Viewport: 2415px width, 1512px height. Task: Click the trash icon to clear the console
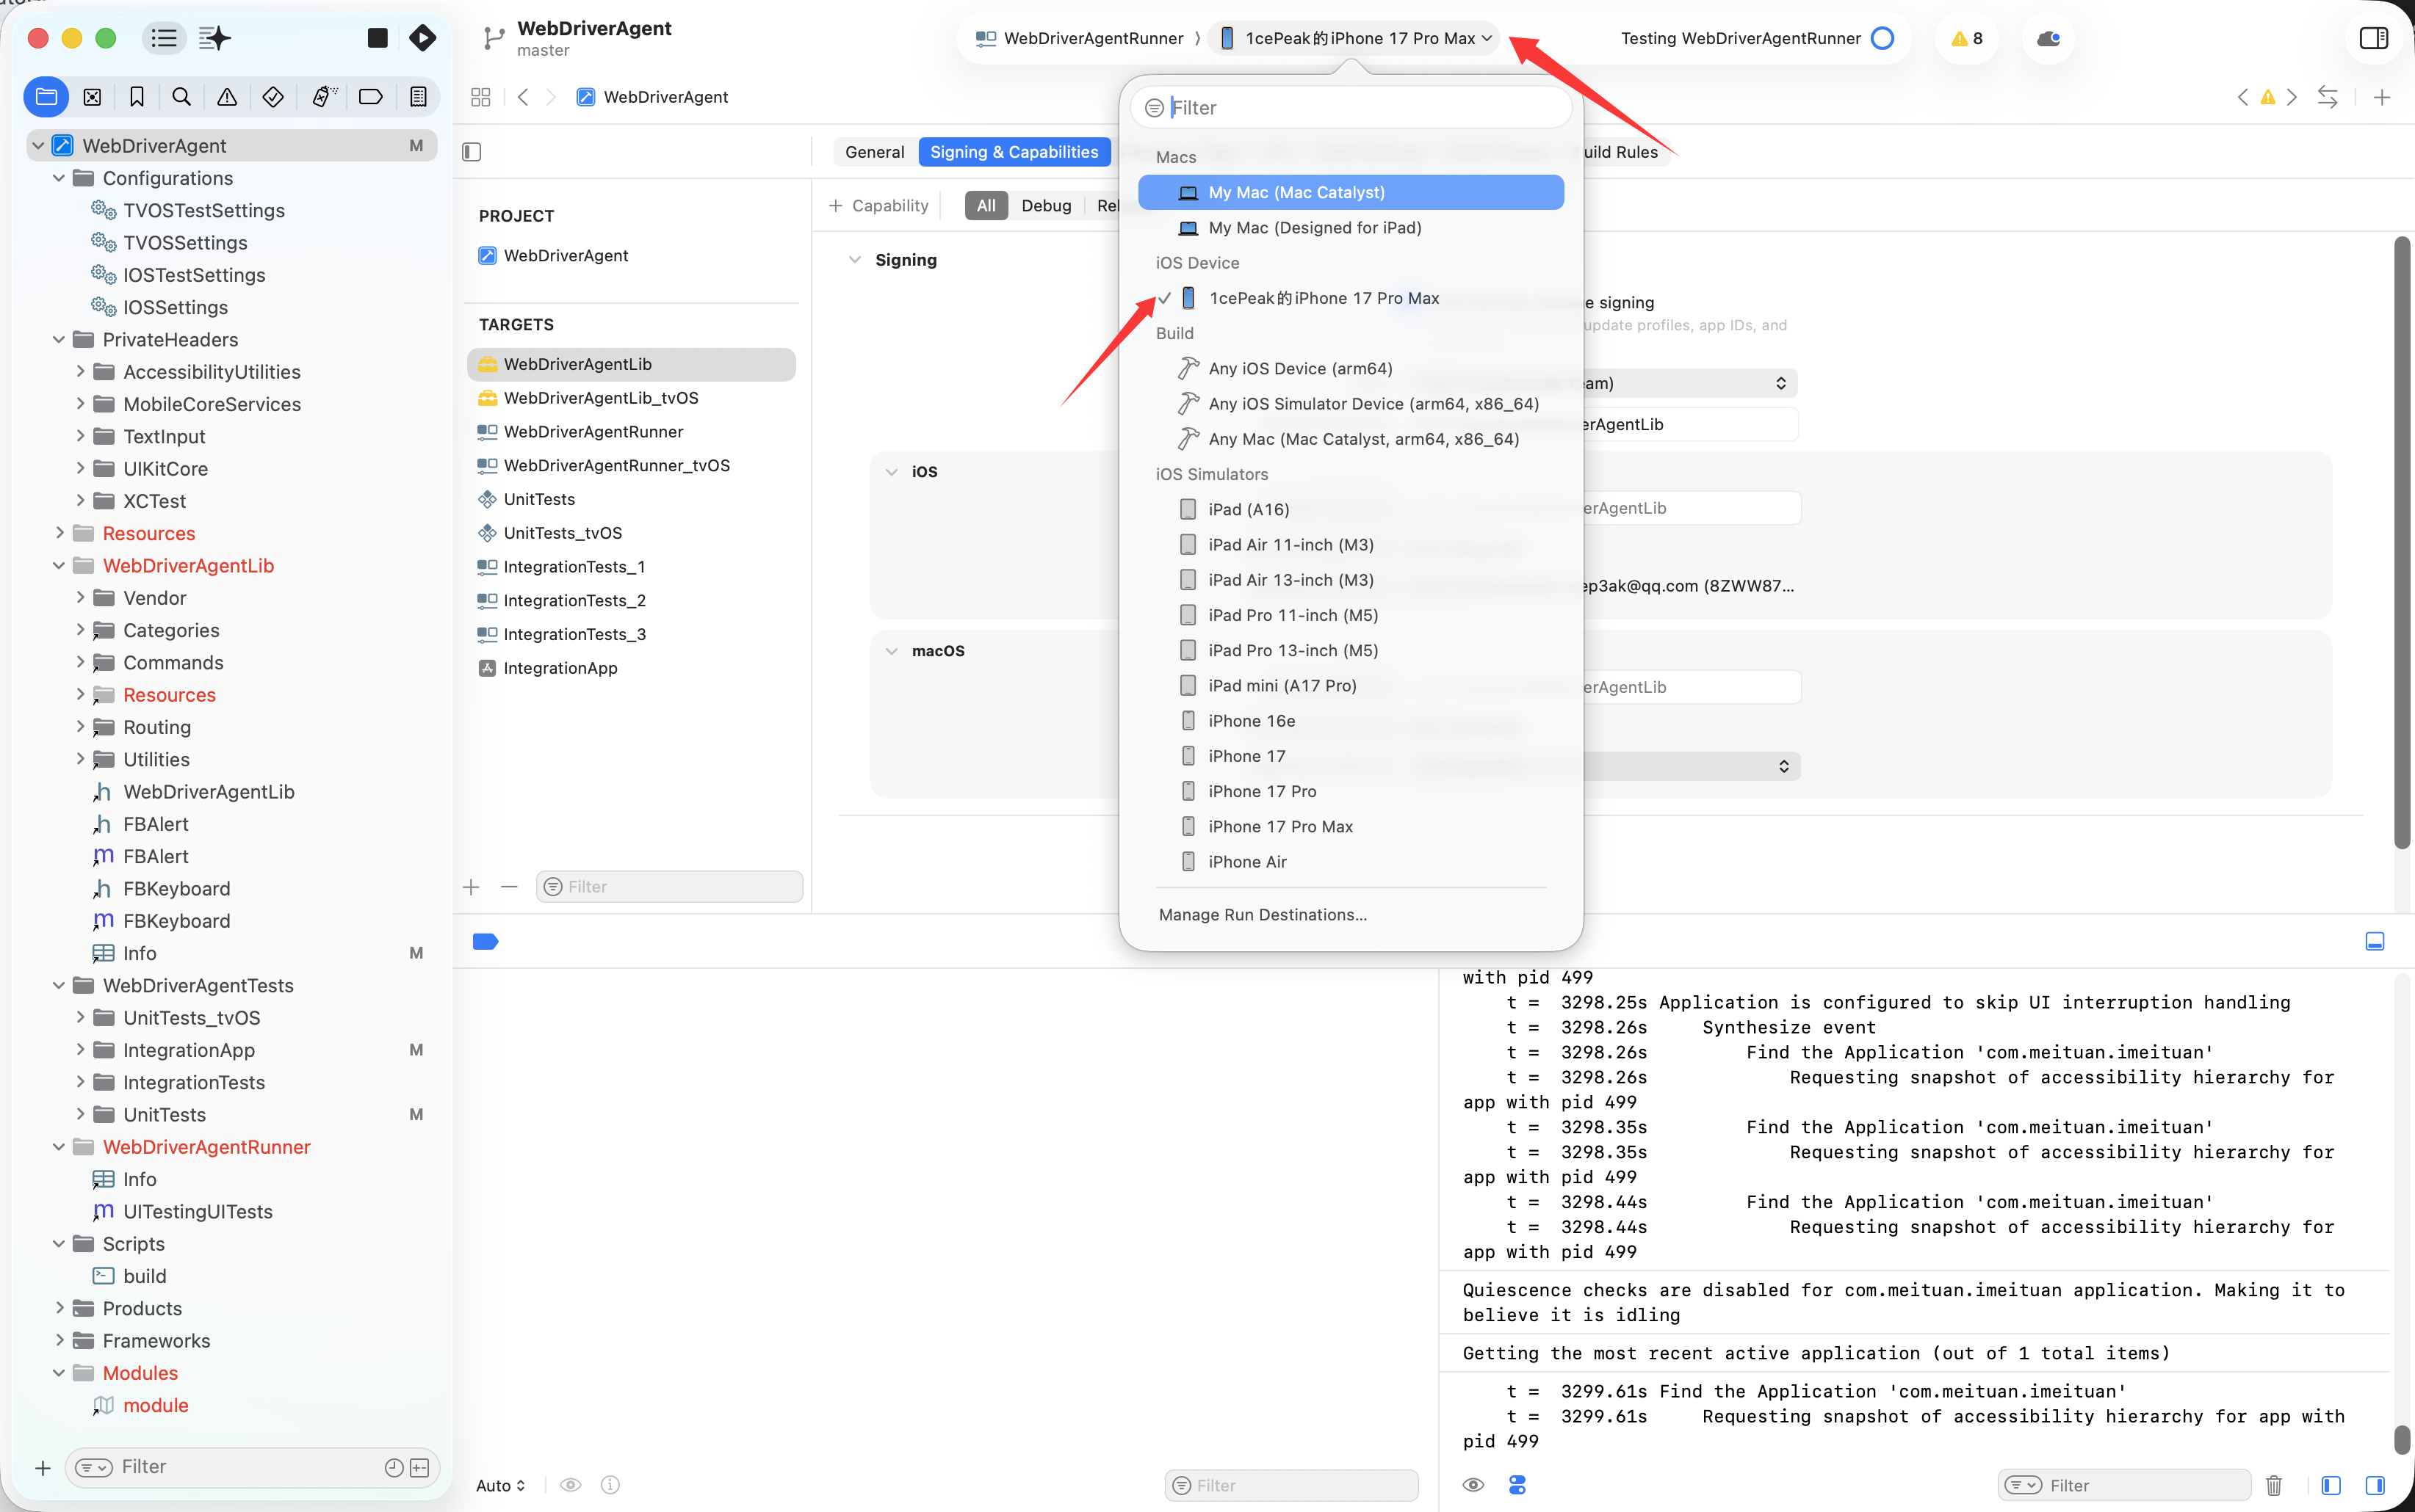(2274, 1485)
